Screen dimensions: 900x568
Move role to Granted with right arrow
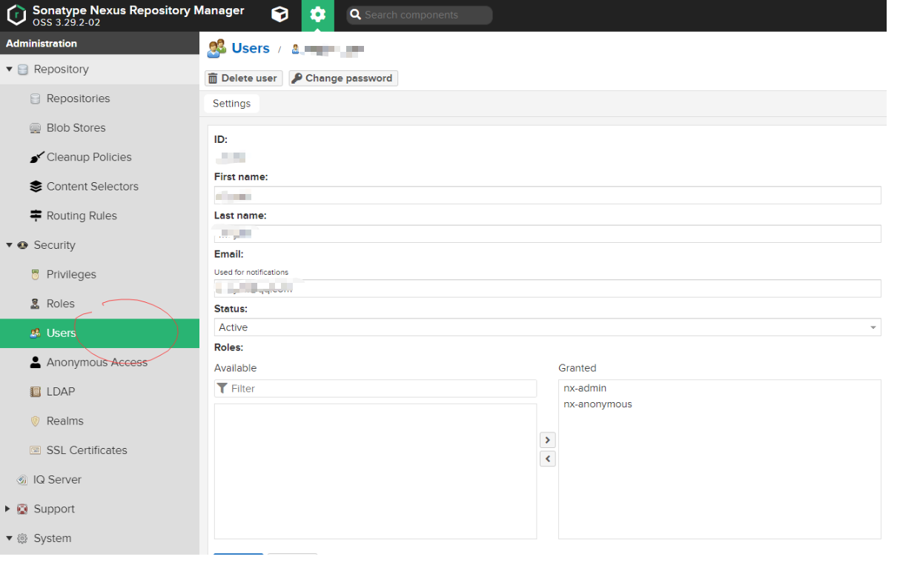[547, 440]
